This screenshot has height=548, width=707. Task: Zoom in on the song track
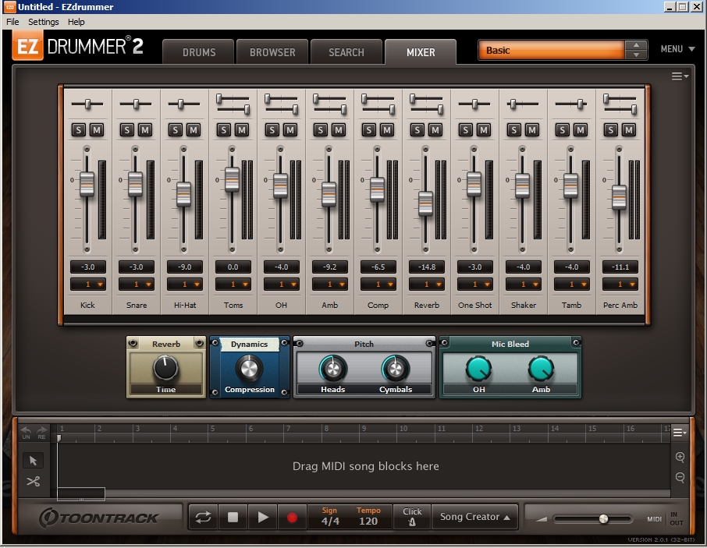coord(680,457)
